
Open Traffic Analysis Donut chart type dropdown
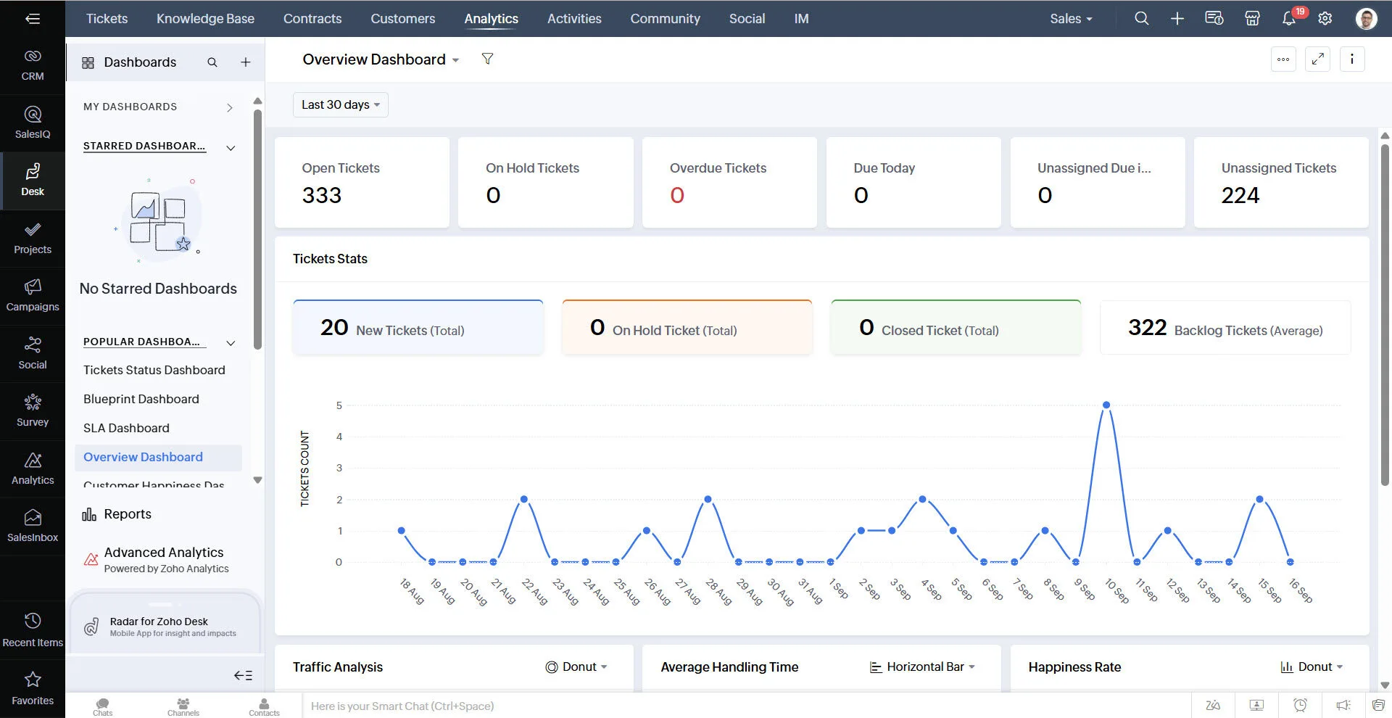click(577, 667)
